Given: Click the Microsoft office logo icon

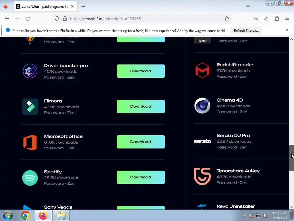Looking at the screenshot, I should coord(30,142).
